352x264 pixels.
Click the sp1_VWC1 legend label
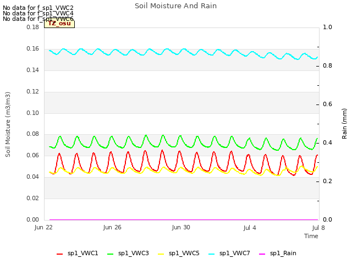(83, 253)
